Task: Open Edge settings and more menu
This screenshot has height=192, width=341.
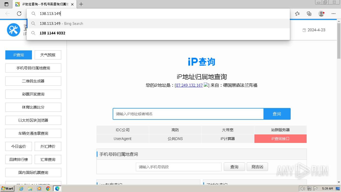Action: tap(334, 14)
